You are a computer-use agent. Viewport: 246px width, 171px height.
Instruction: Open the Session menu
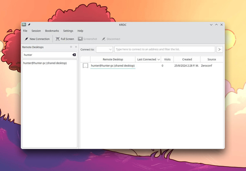pos(36,31)
